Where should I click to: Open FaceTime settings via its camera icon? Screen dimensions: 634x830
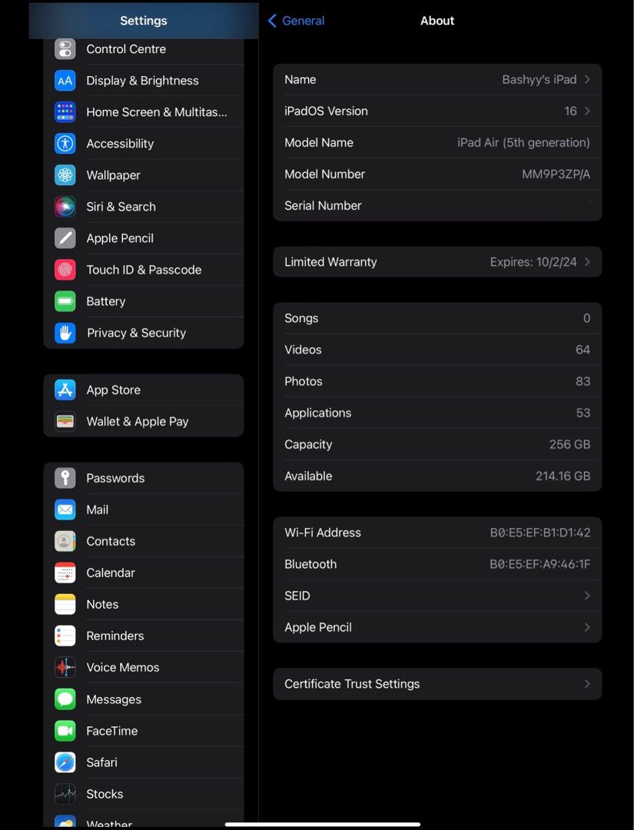tap(65, 730)
